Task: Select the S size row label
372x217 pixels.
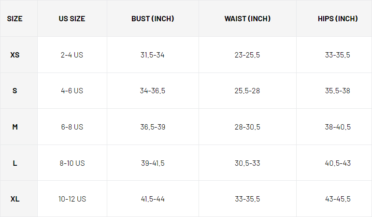Action: [15, 91]
